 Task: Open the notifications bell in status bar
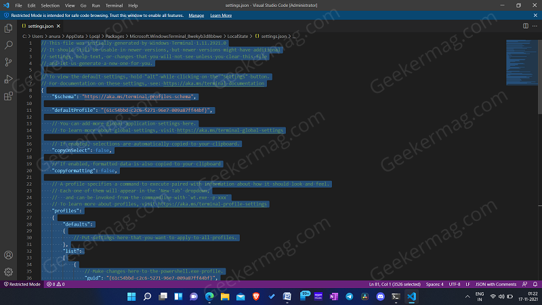pos(535,284)
